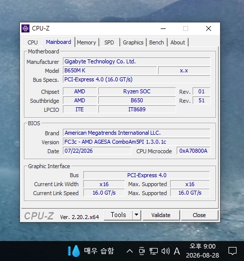Click the Chipset vendor AMD field
This screenshot has width=244, height=261.
click(x=80, y=91)
